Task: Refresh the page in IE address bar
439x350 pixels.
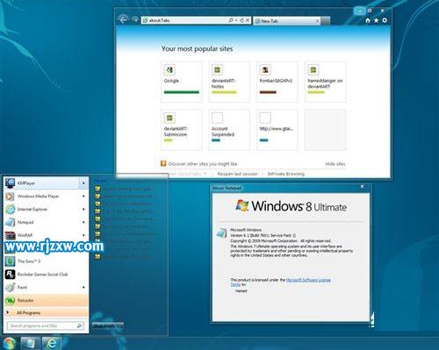Action: [241, 20]
